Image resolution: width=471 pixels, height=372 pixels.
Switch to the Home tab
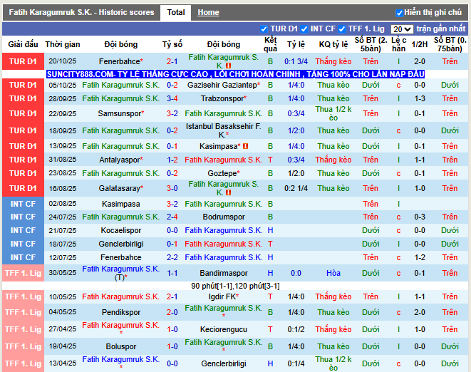click(208, 12)
